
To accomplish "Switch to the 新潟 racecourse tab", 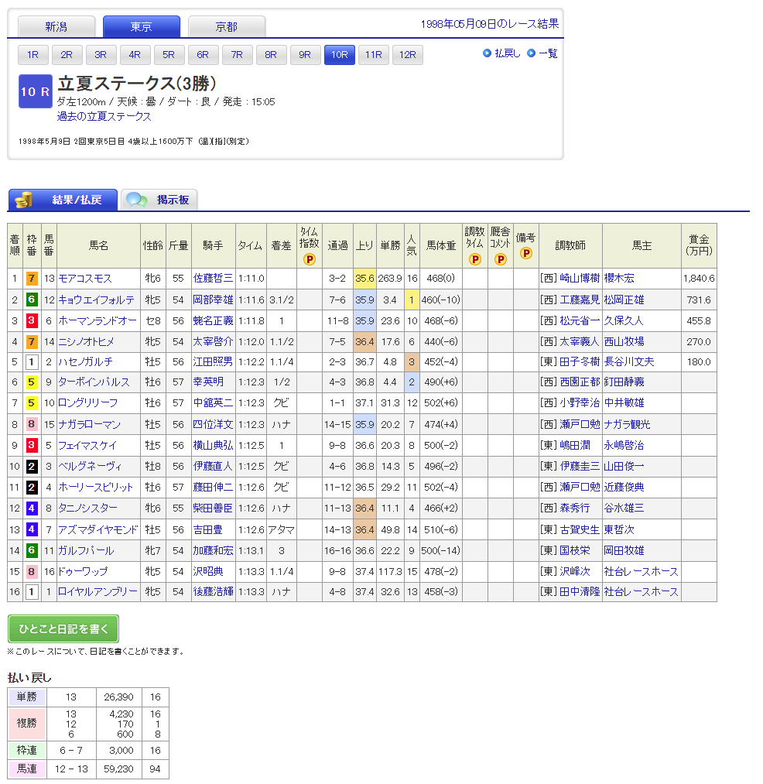I will click(56, 27).
